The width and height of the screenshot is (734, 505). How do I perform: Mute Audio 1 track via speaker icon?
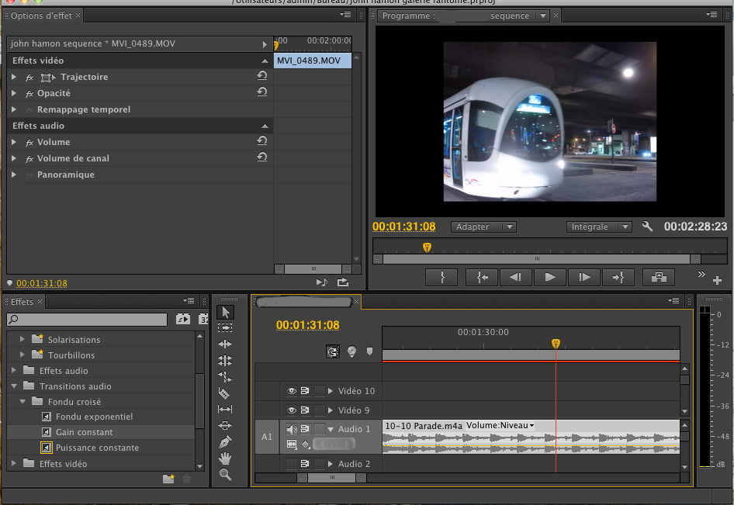[292, 429]
